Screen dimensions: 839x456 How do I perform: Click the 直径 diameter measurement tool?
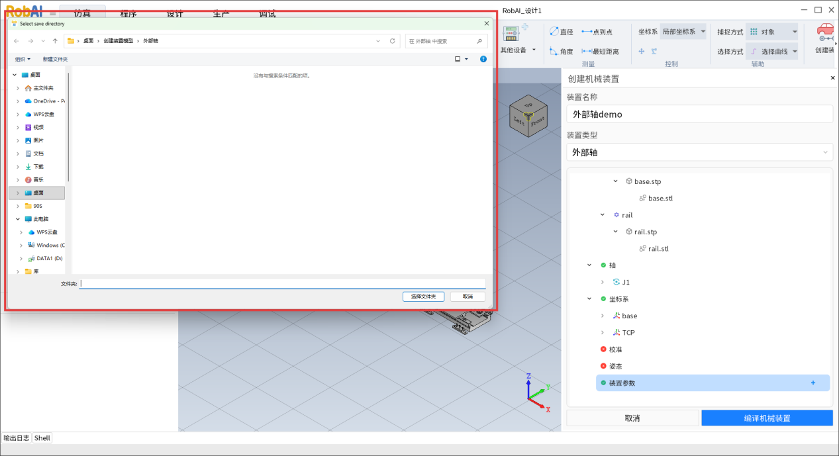tap(561, 32)
